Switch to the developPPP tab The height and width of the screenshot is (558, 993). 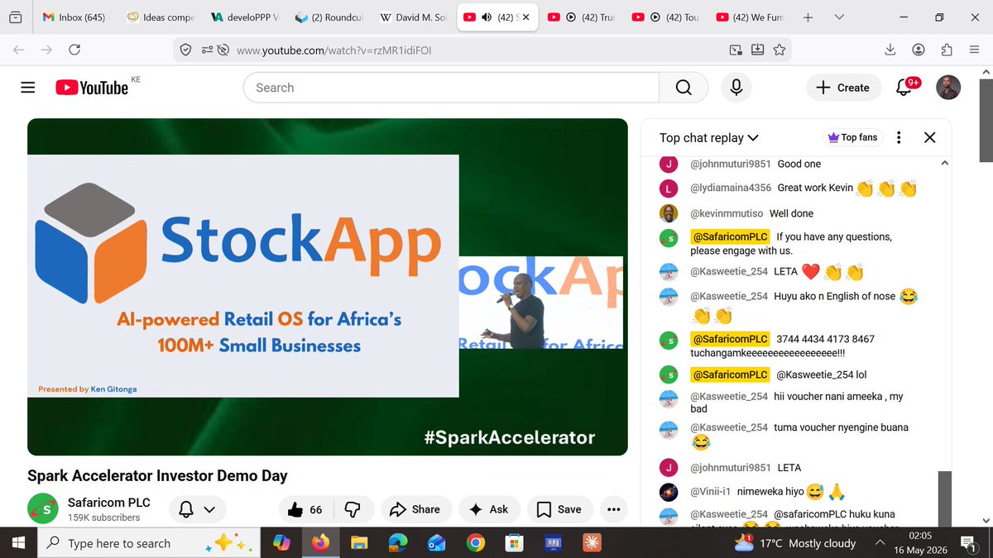(245, 17)
